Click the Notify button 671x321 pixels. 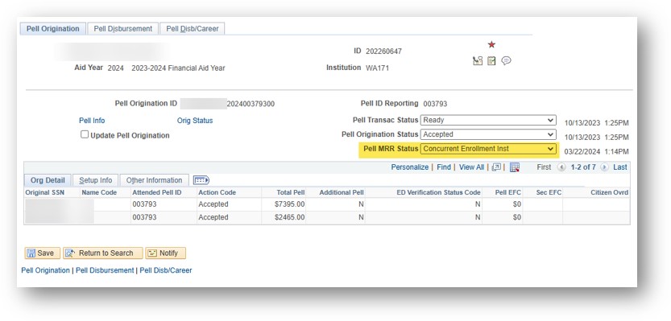point(165,253)
